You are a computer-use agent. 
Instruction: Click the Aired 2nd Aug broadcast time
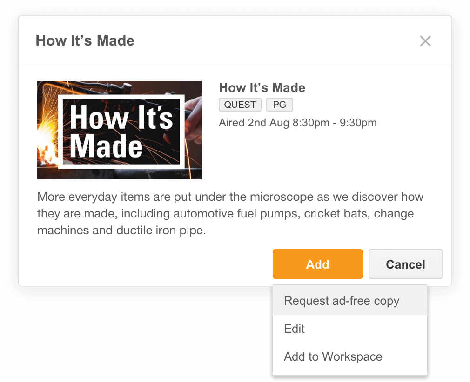point(298,123)
